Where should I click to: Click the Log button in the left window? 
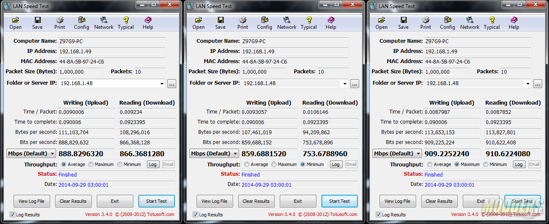click(x=153, y=164)
